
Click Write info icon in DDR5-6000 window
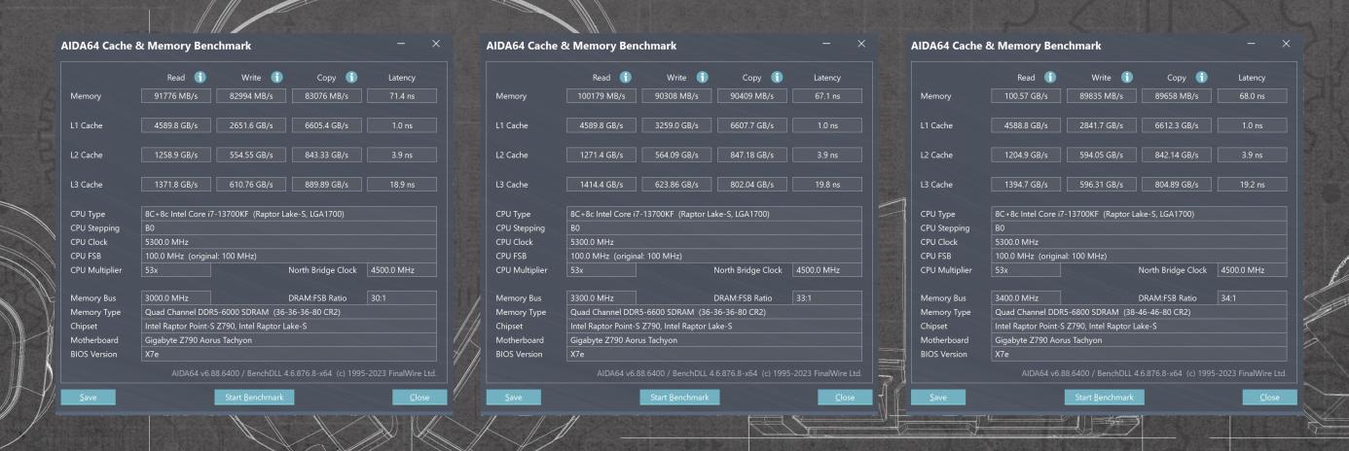276,77
